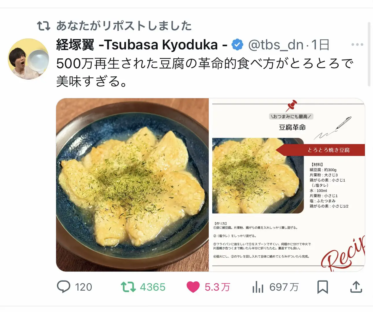Click the display name 経塚翼 -Tsubasa Kyoduka-
Screen dimensions: 373x312
142,45
